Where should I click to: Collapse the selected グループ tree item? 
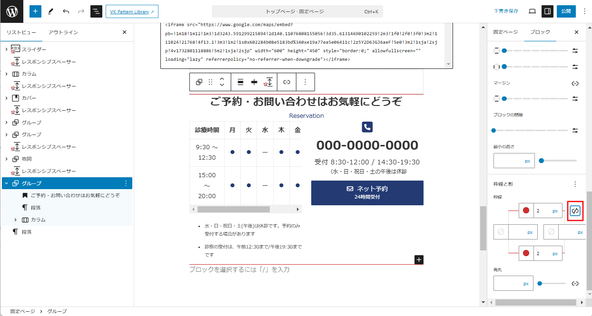click(x=6, y=183)
